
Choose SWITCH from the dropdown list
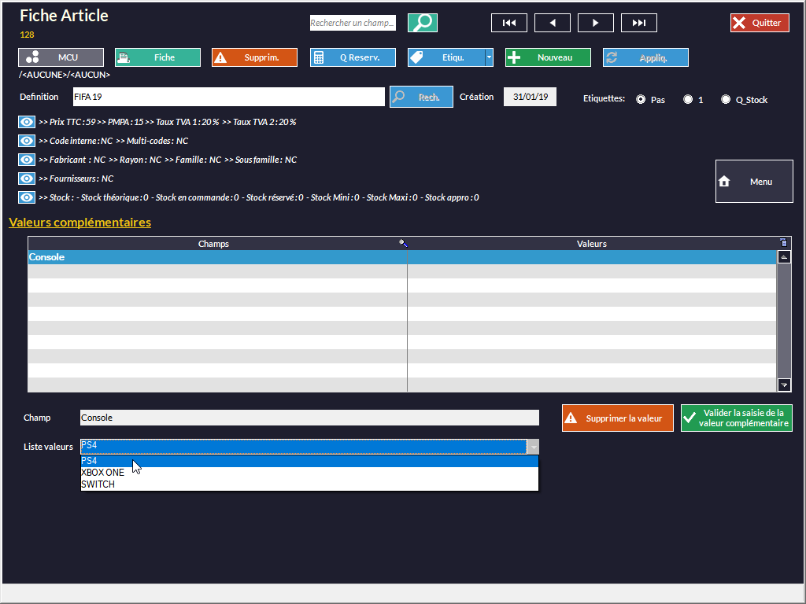point(98,484)
